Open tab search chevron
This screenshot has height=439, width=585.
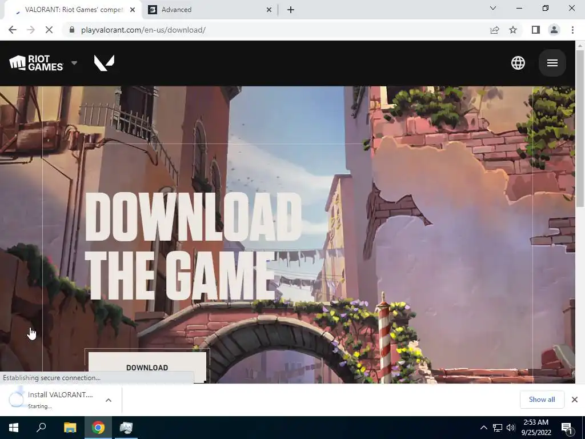[x=493, y=8]
